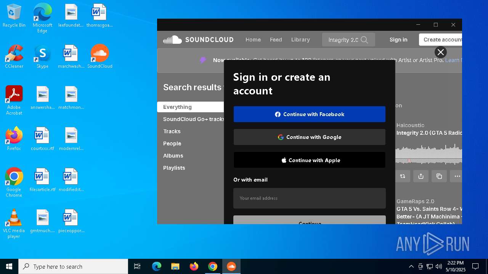488x274 pixels.
Task: Focus the email address field
Action: pyautogui.click(x=310, y=198)
